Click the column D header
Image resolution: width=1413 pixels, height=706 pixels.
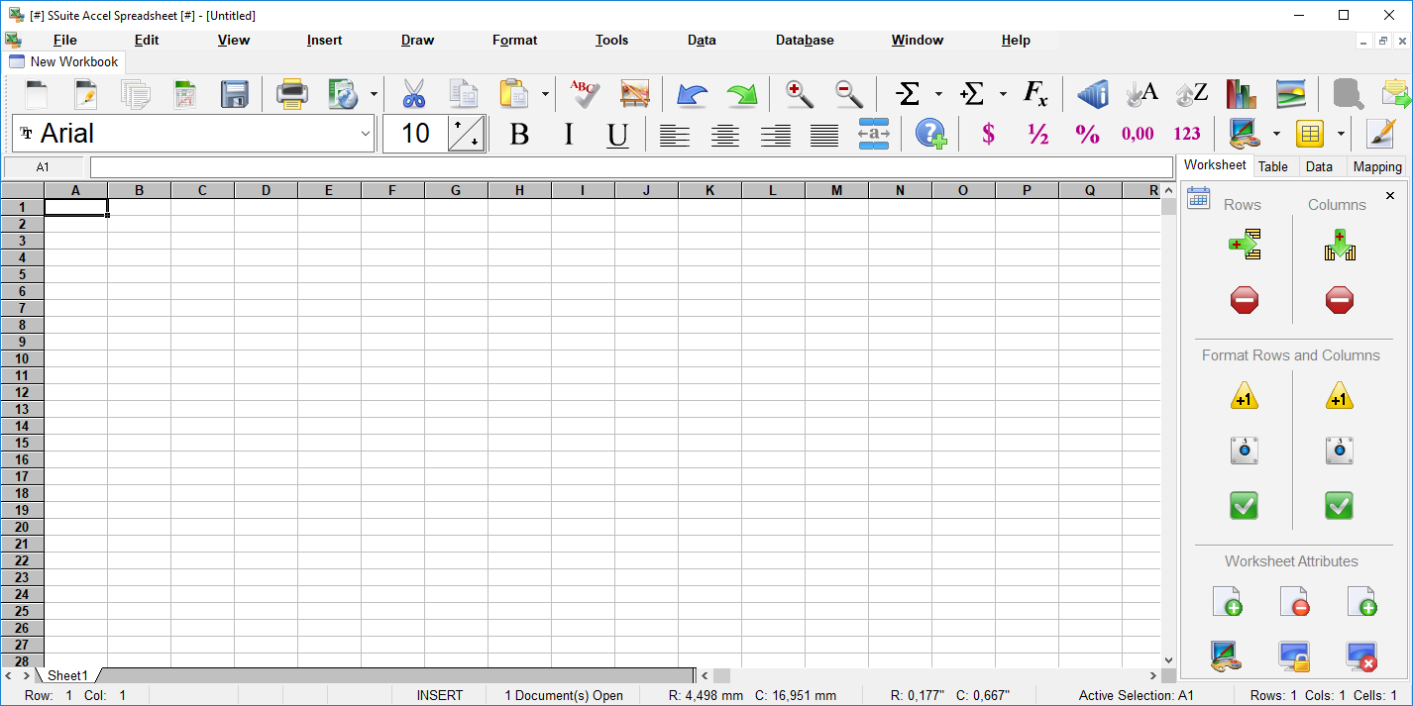point(266,190)
